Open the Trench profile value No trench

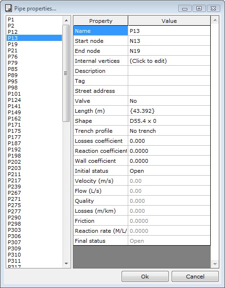[x=169, y=131]
